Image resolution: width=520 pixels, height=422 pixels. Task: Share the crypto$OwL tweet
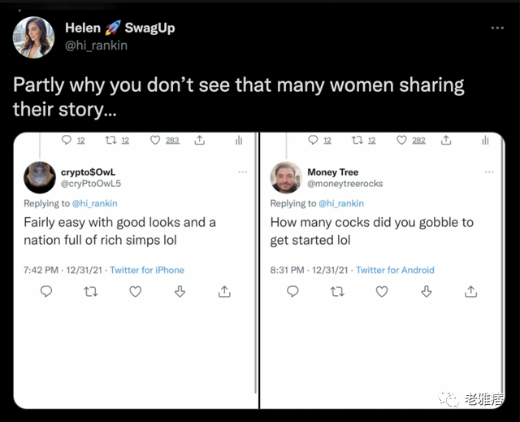click(225, 291)
